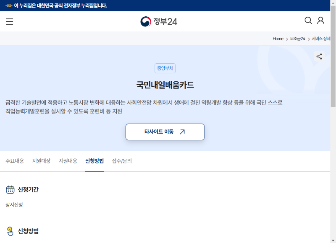The height and width of the screenshot is (243, 336).
Task: Switch to the 지원내용 tab
Action: pyautogui.click(x=68, y=161)
